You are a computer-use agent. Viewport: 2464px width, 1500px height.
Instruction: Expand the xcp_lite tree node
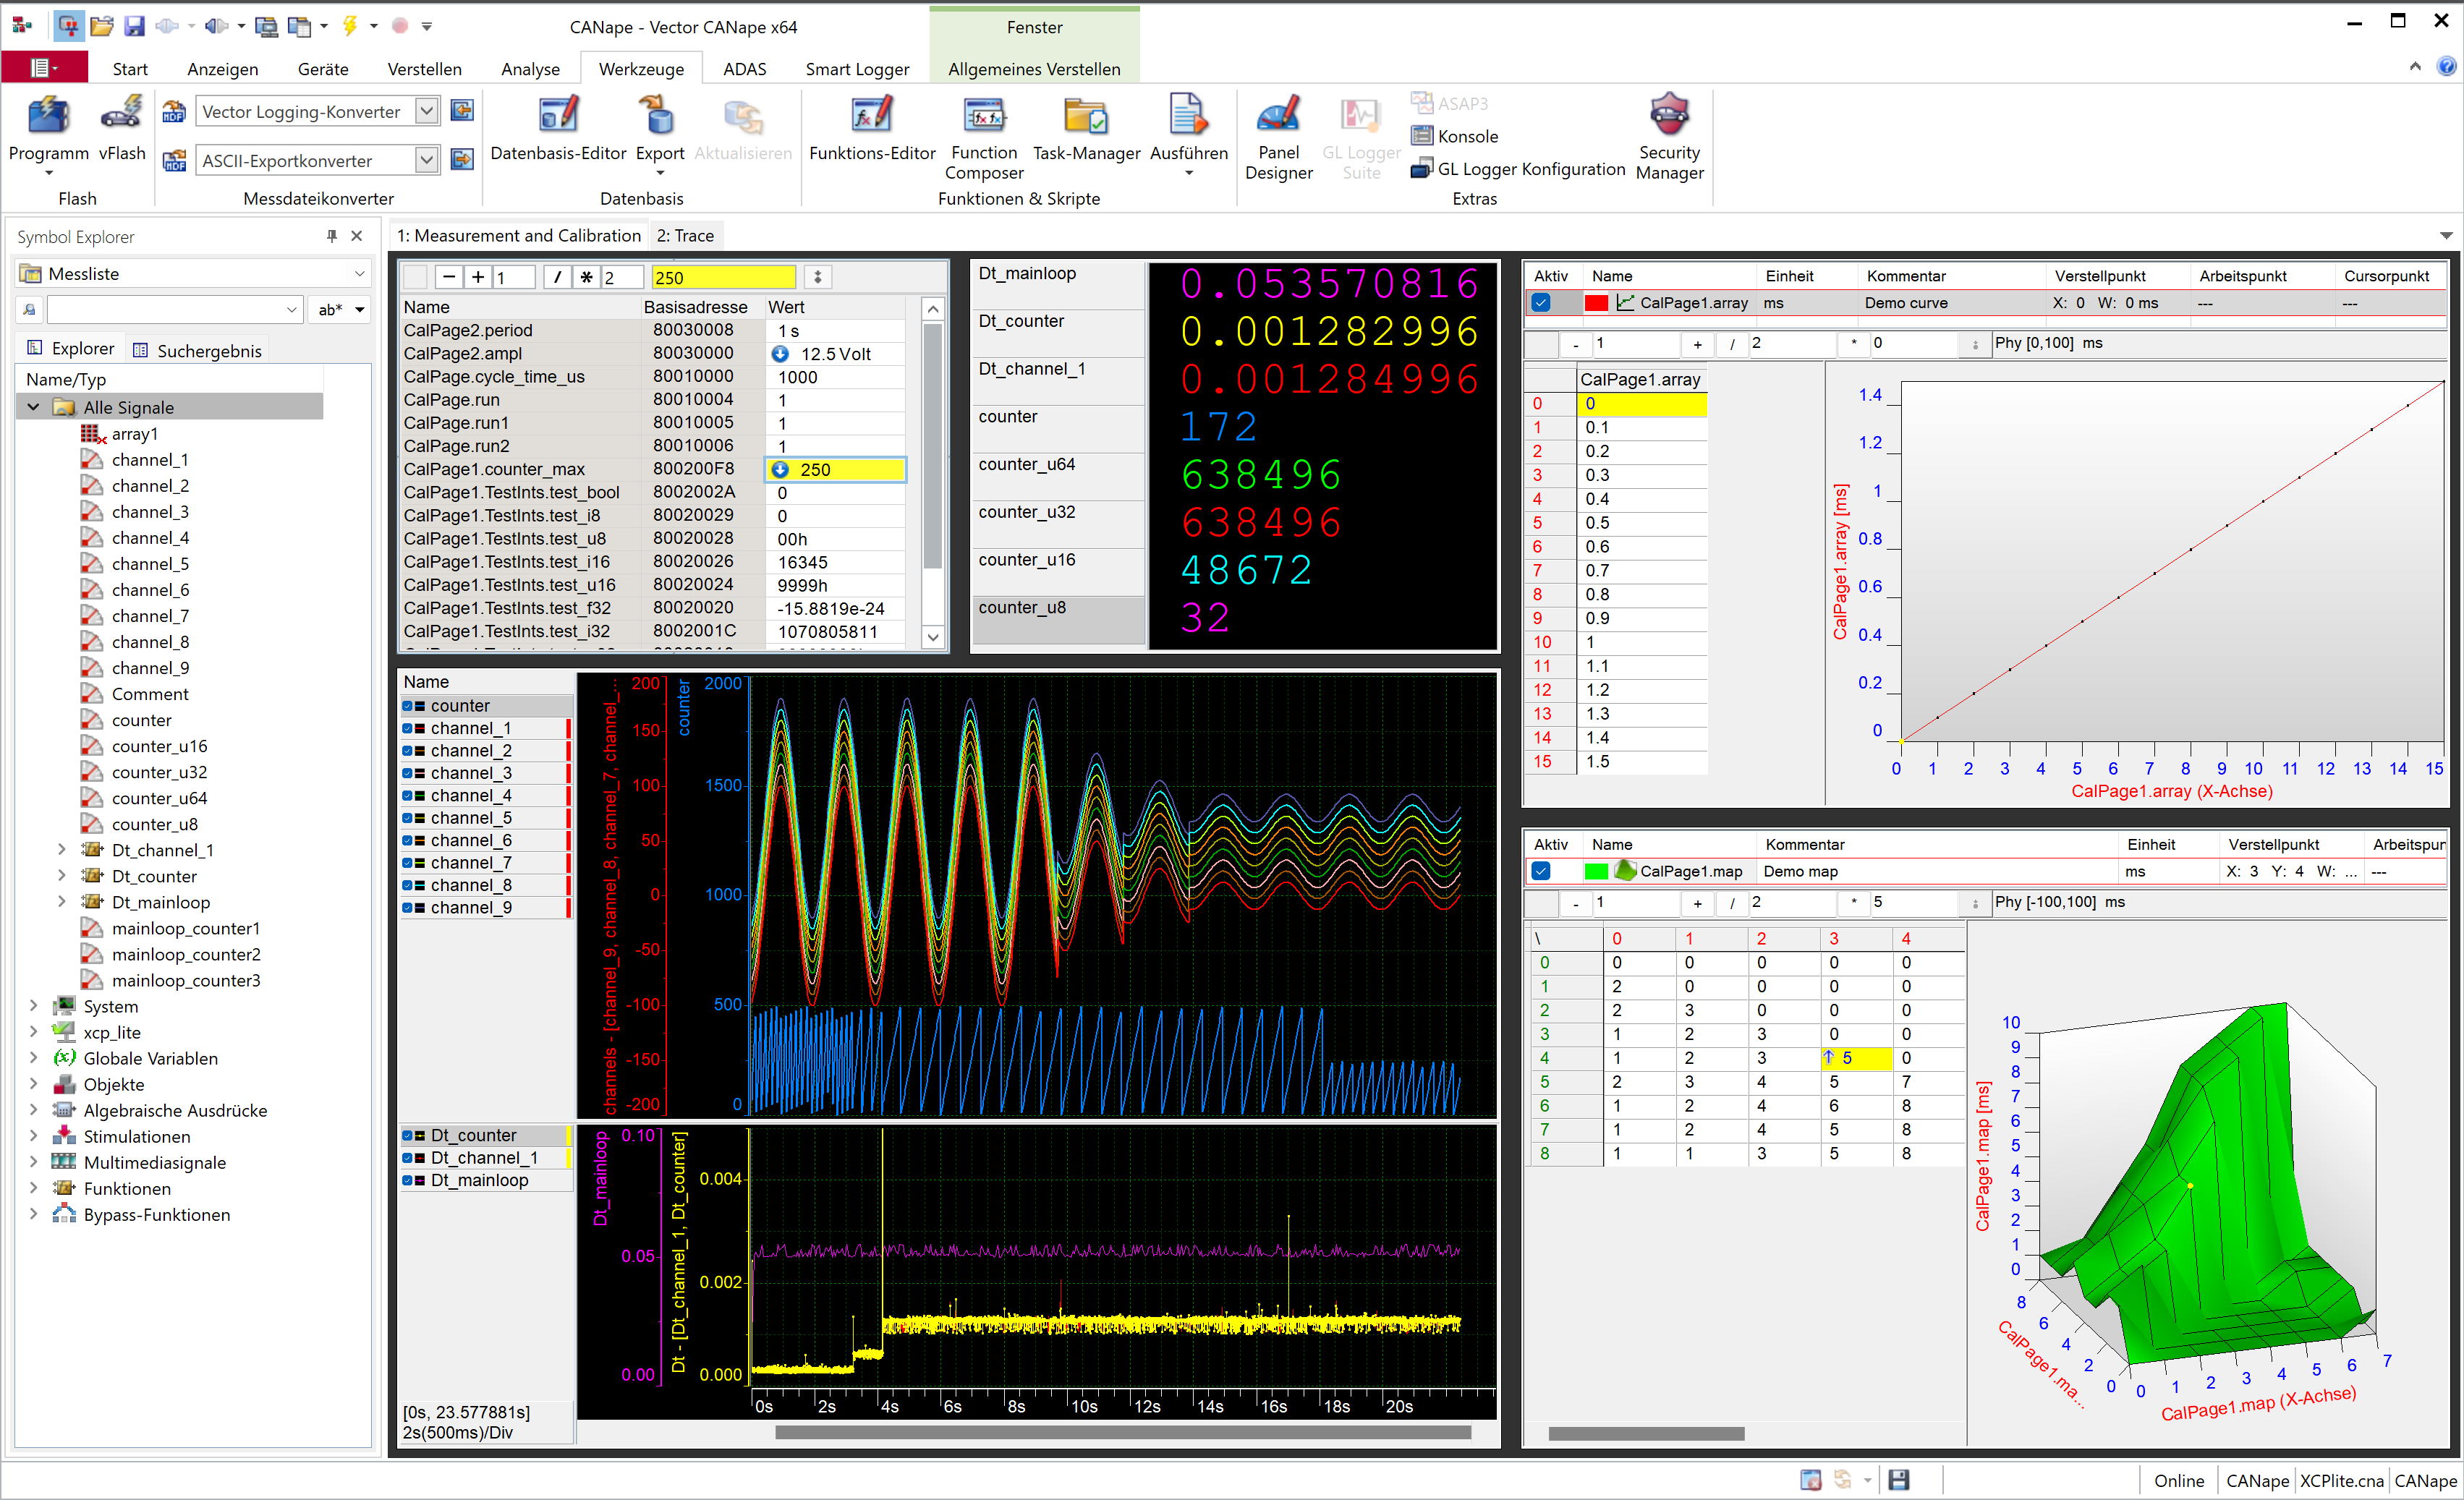[x=34, y=1032]
